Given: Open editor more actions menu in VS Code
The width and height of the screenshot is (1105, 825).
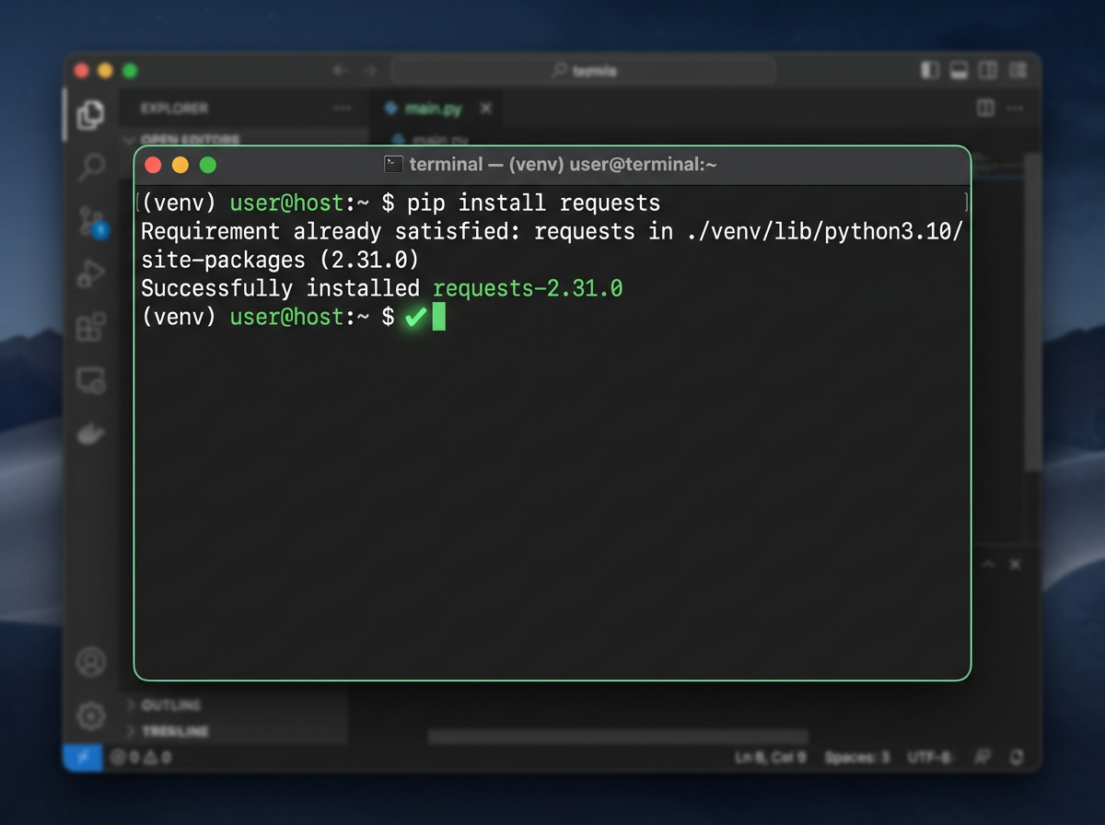Looking at the screenshot, I should click(1016, 109).
